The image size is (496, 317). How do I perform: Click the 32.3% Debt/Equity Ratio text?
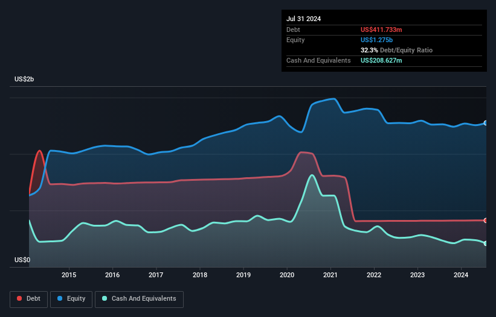click(396, 50)
